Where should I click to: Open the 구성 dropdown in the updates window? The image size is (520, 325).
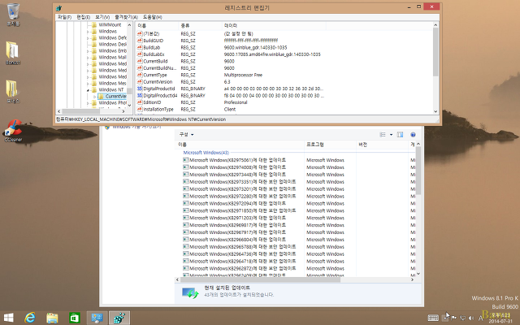[186, 135]
